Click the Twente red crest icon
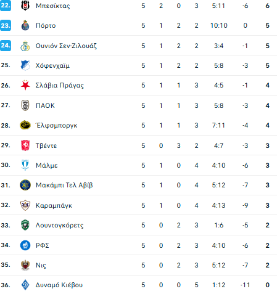Image resolution: width=277 pixels, height=294 pixels. pos(25,145)
